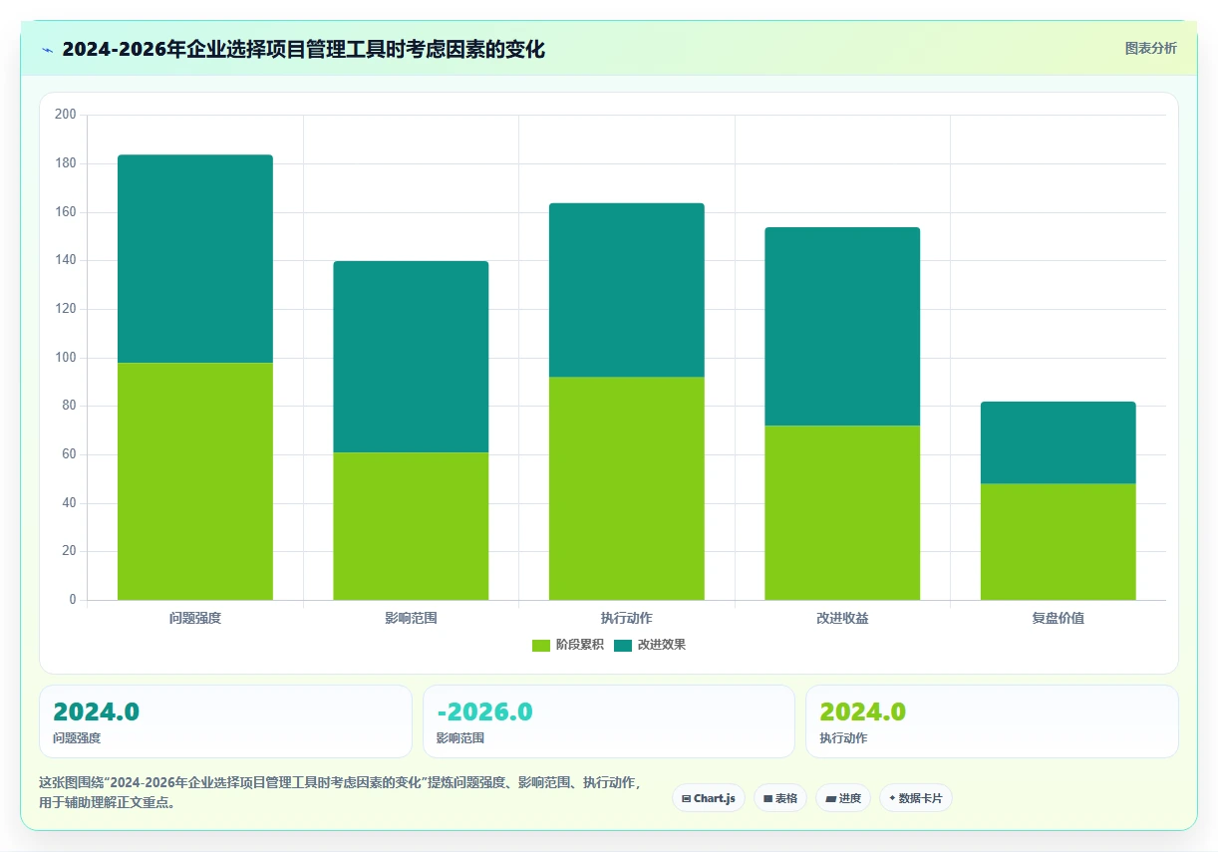
Task: Click the green 阶段累积 legend color box
Action: (x=541, y=646)
